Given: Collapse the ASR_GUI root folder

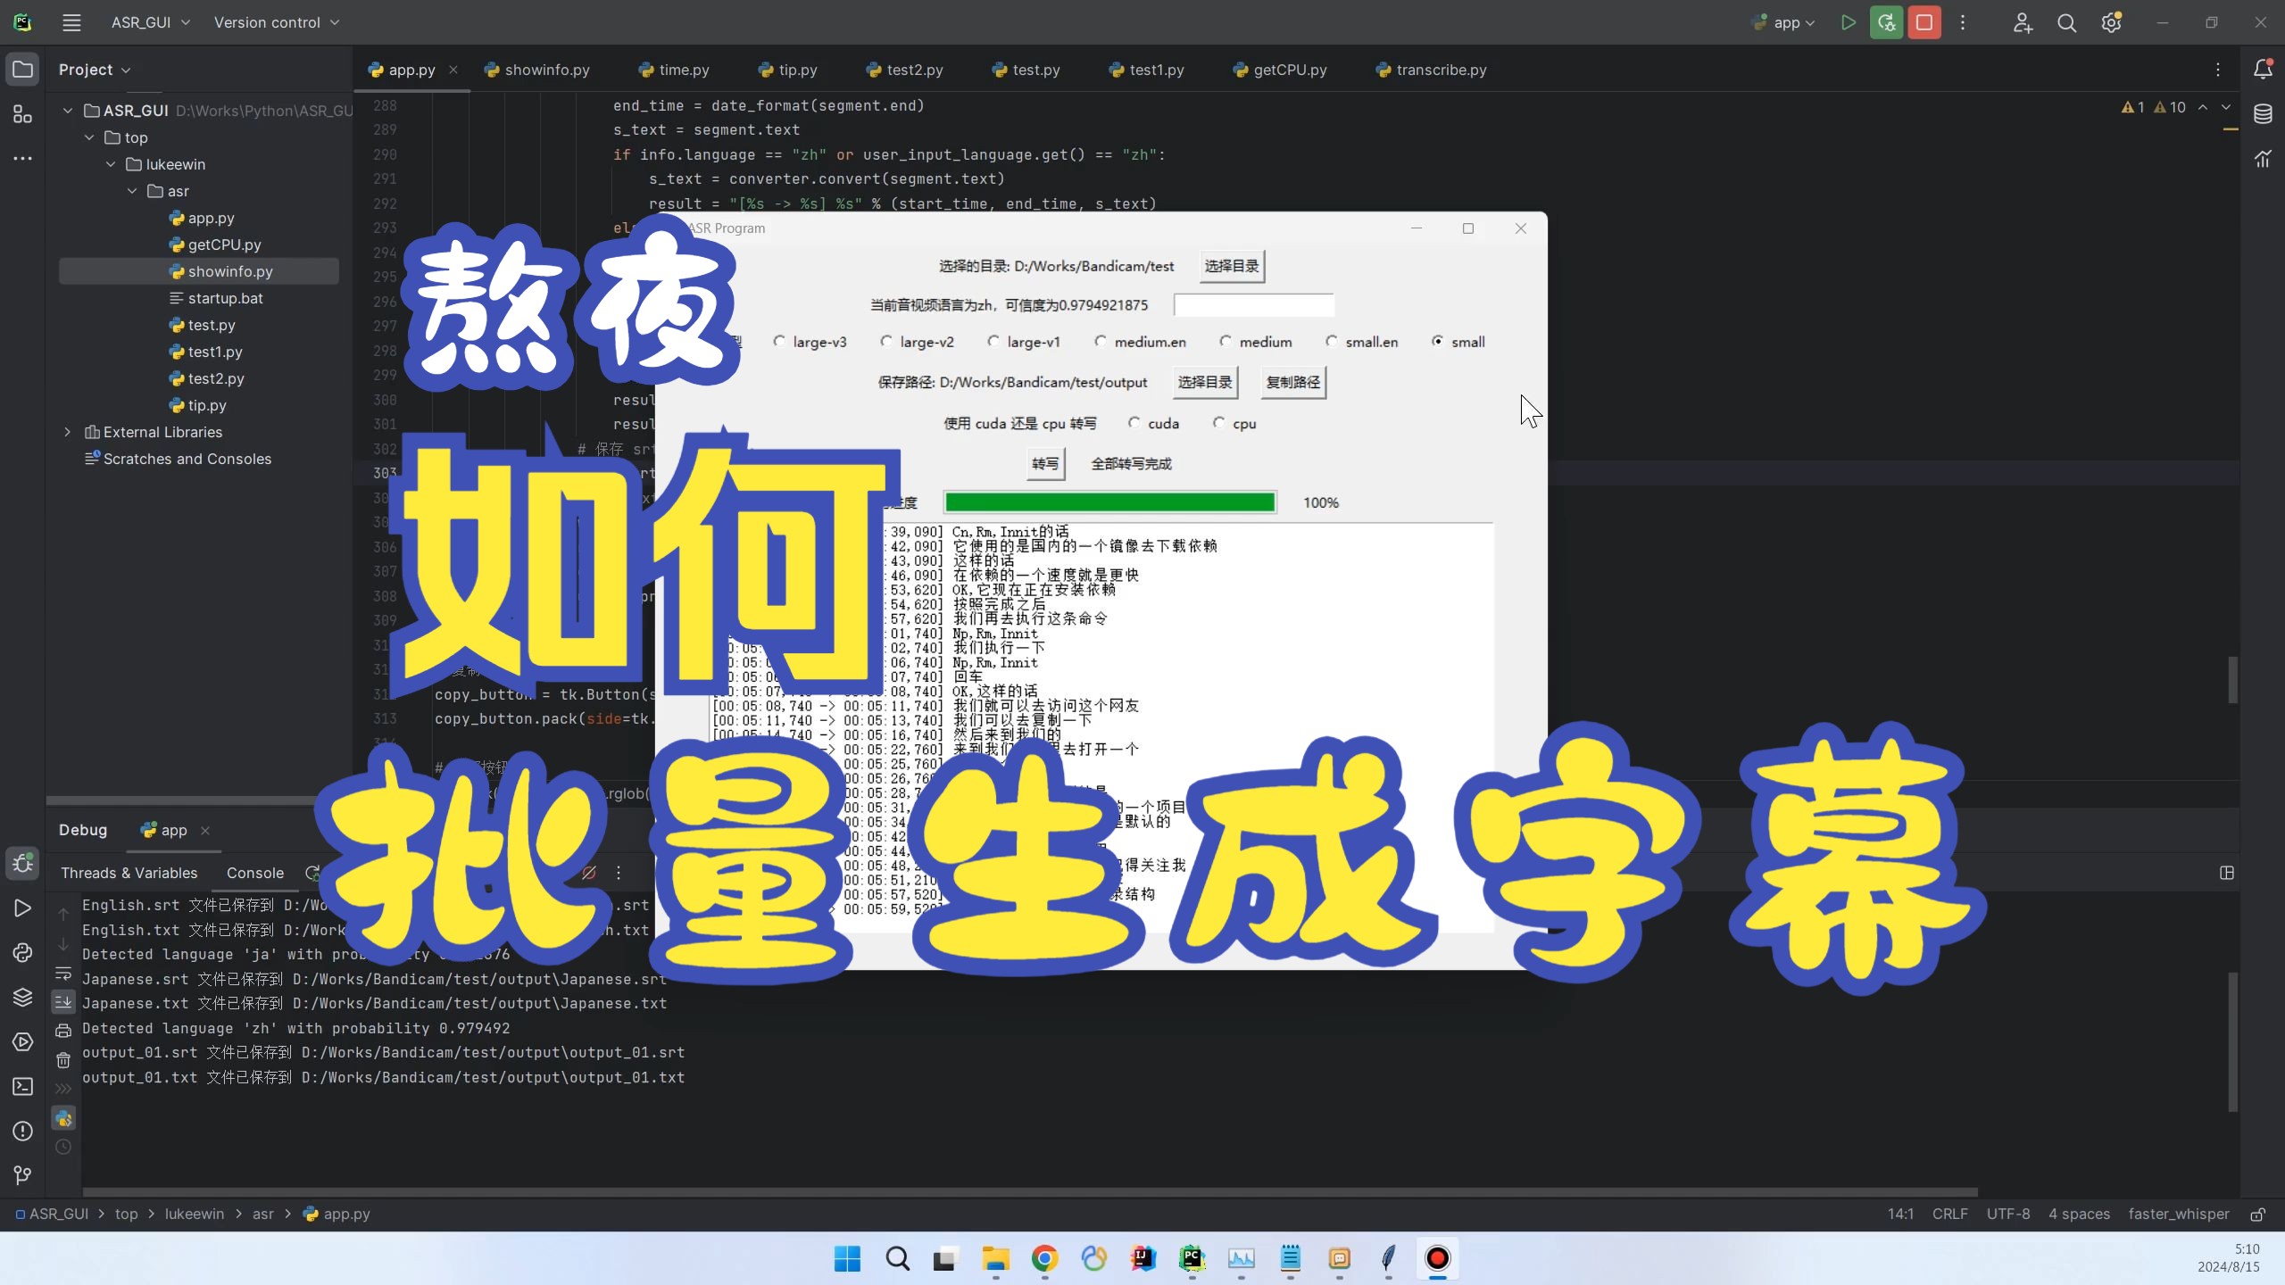Looking at the screenshot, I should click(x=67, y=111).
